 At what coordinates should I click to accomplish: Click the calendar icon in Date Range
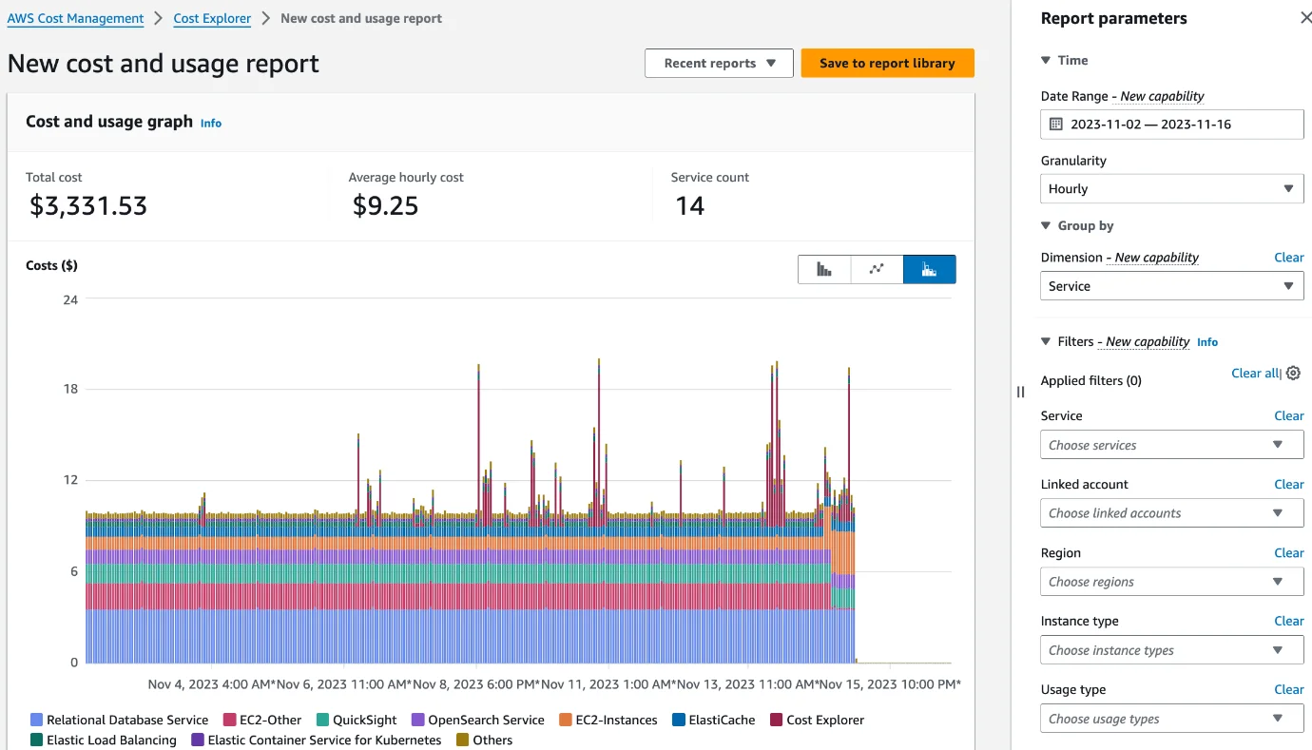coord(1055,125)
